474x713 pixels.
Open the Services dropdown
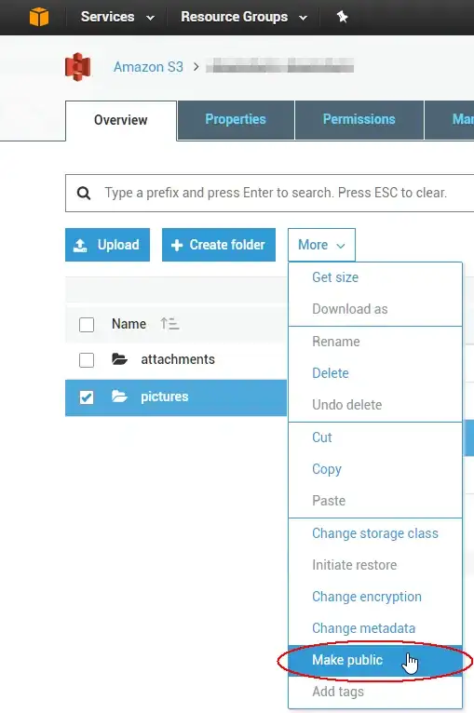pos(117,17)
